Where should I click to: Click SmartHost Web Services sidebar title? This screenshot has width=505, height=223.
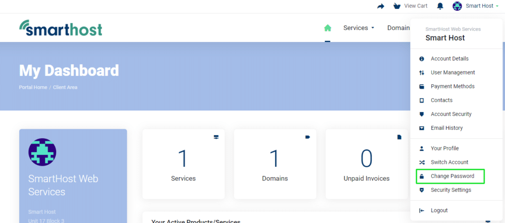(63, 186)
